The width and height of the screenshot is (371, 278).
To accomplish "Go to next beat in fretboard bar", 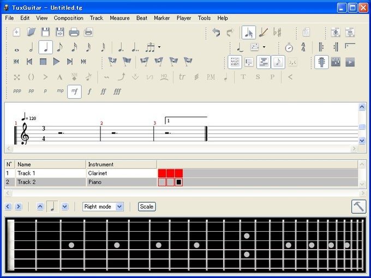I will tap(18, 207).
